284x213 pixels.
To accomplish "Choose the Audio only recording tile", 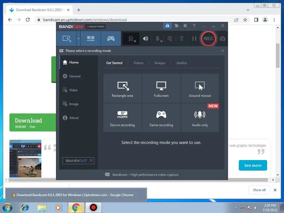I will click(x=200, y=118).
